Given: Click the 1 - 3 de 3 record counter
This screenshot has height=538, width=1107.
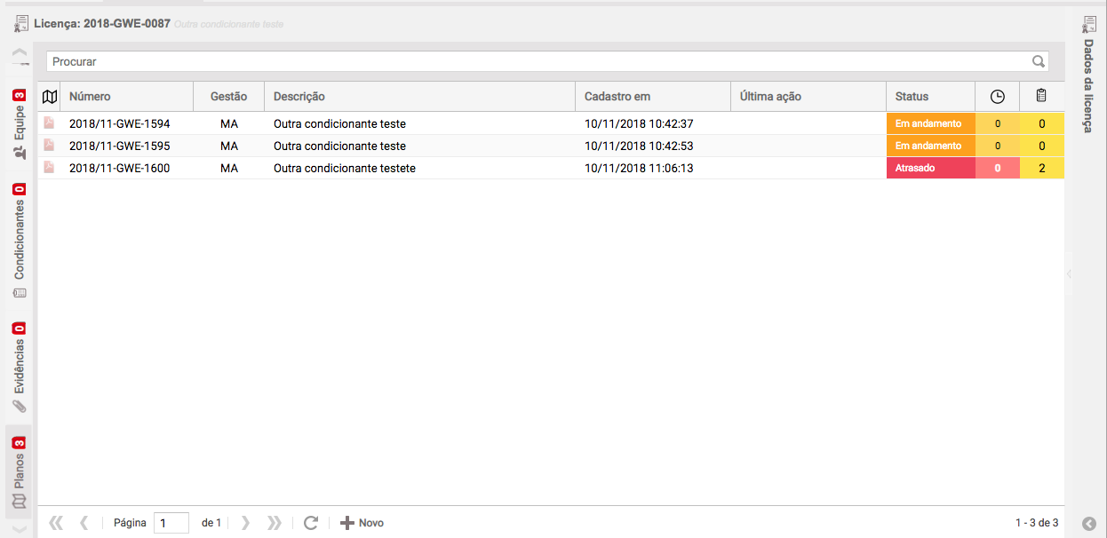Looking at the screenshot, I should tap(1037, 523).
